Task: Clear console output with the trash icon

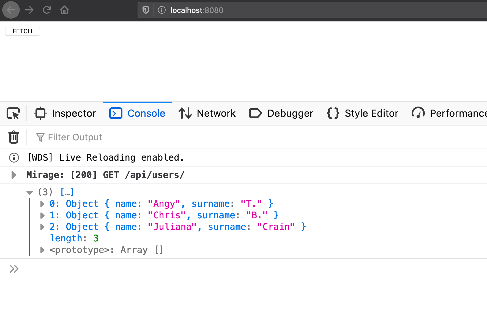Action: point(13,137)
